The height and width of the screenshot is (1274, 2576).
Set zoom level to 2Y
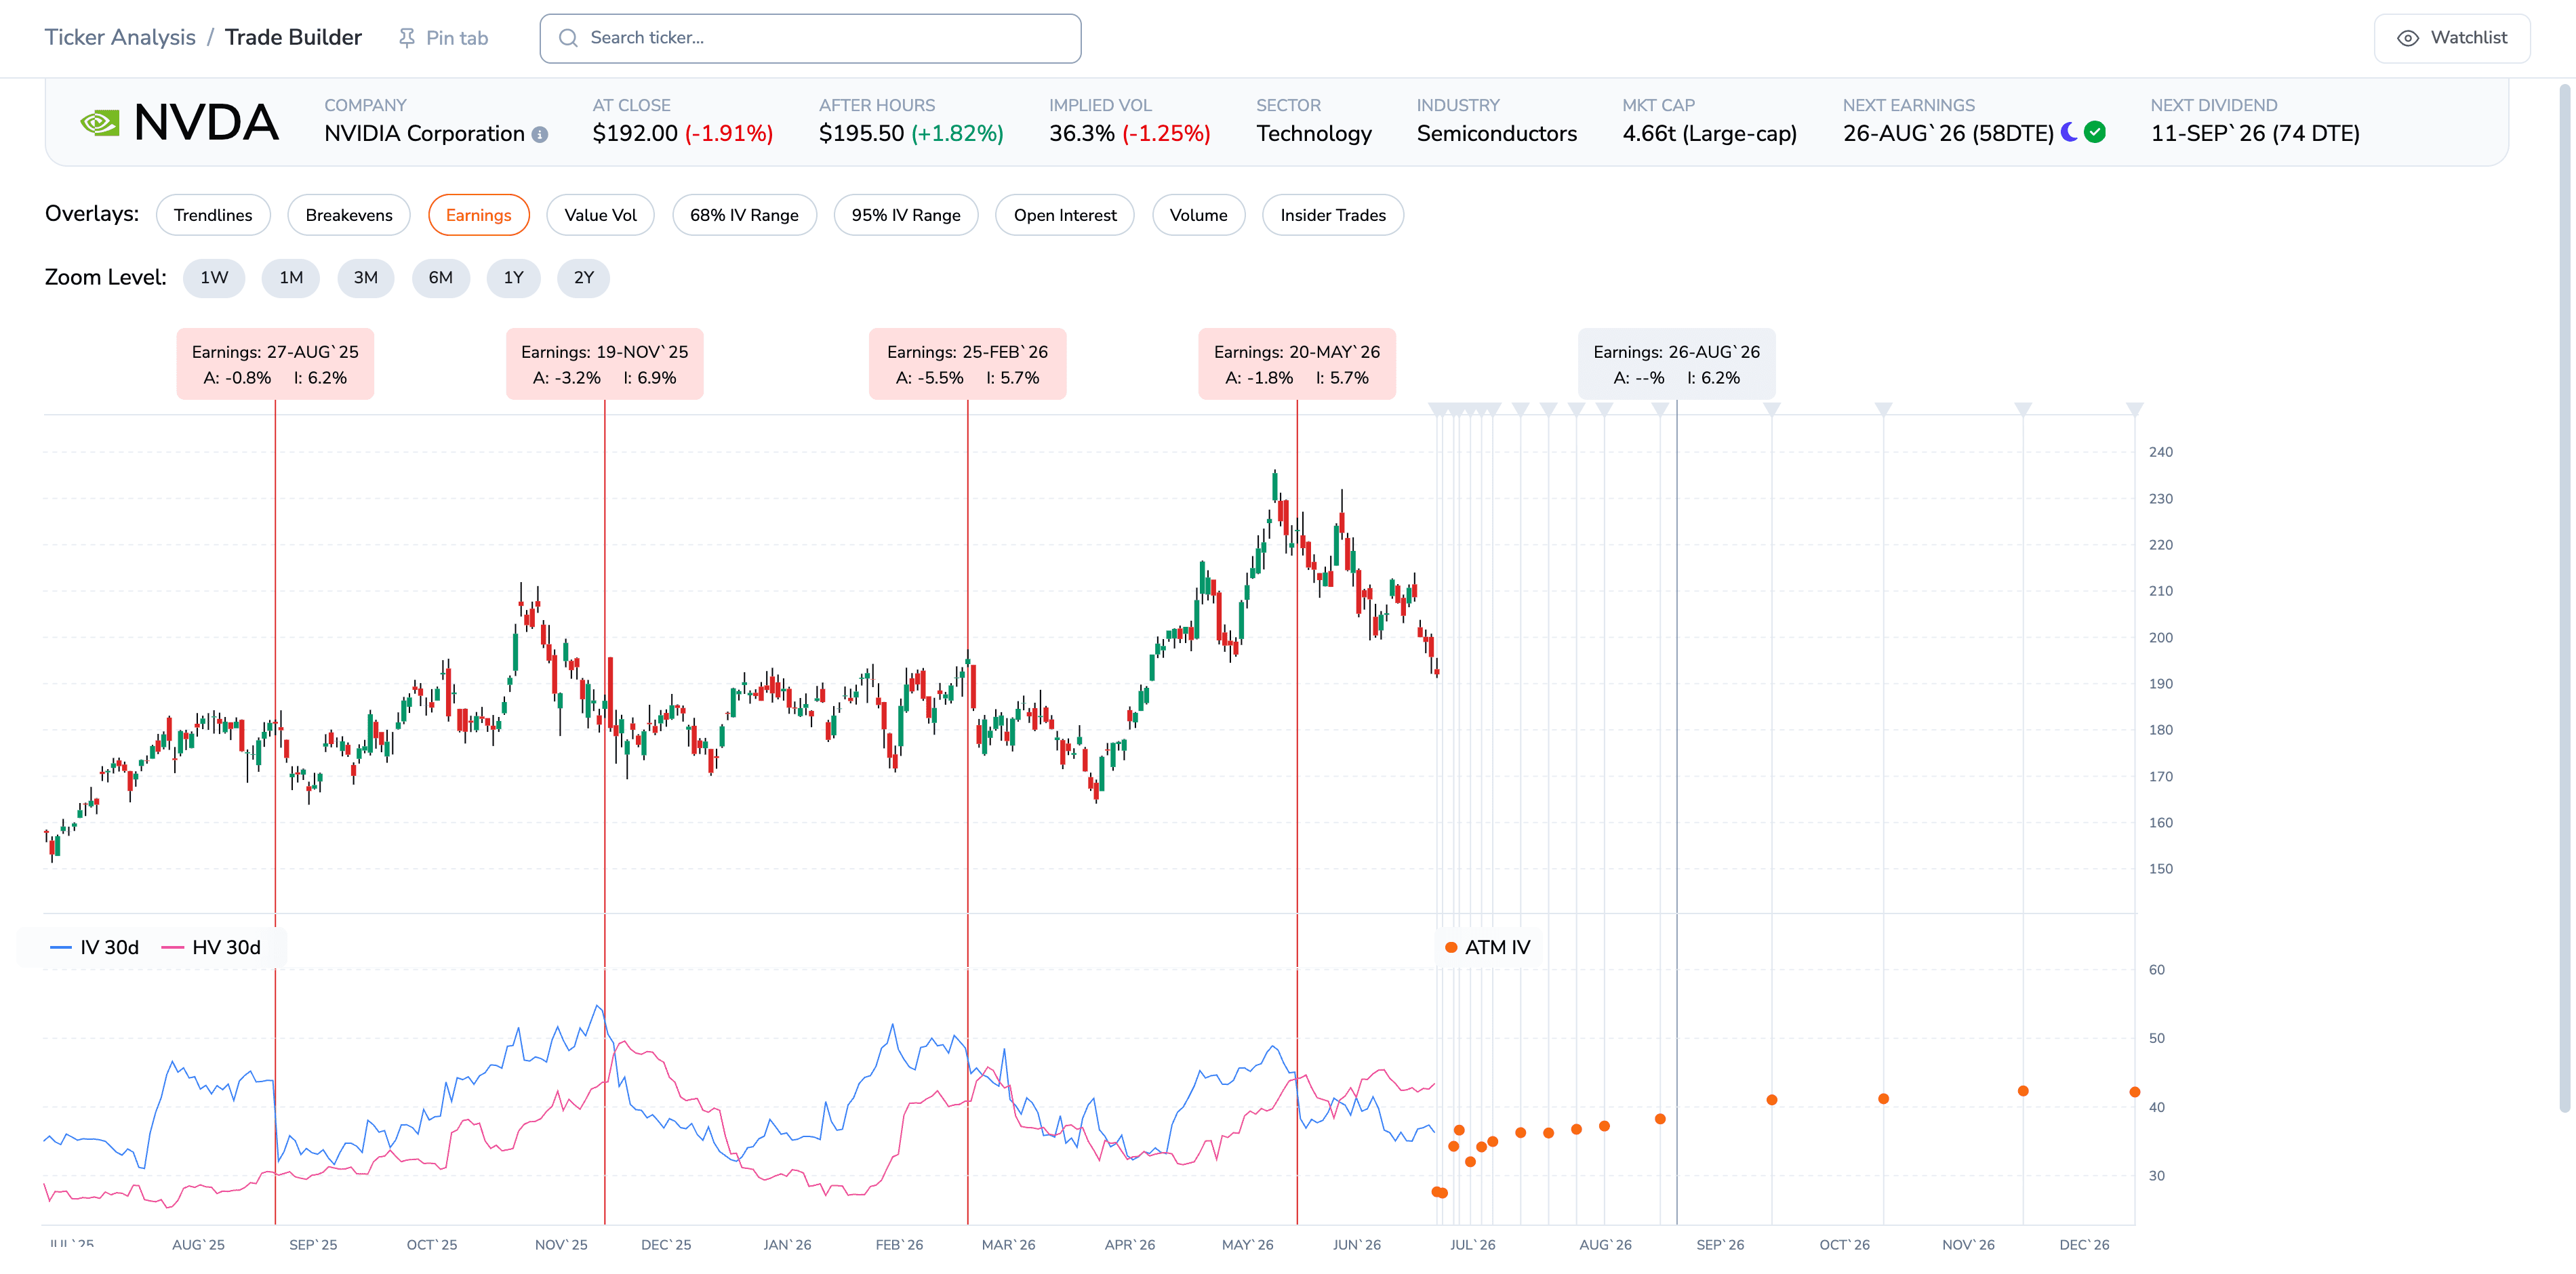584,278
